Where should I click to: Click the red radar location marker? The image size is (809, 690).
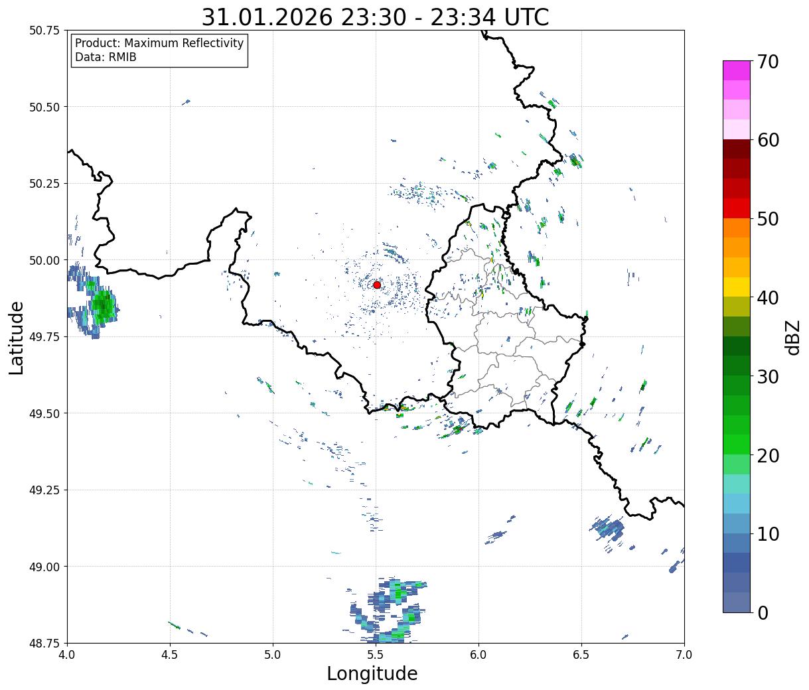[377, 285]
